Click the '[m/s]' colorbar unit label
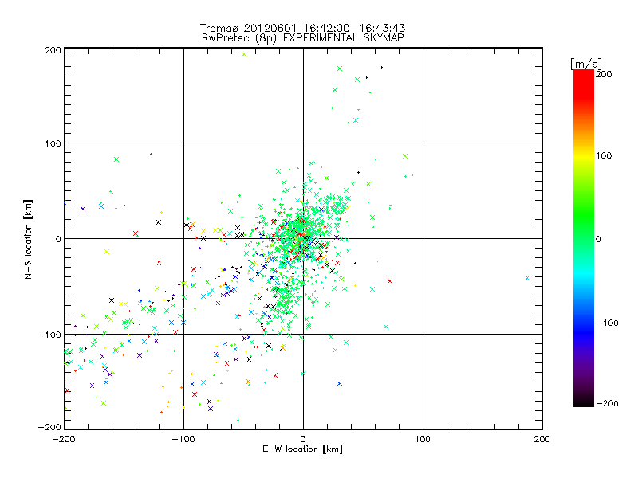Image resolution: width=638 pixels, height=478 pixels. tap(586, 65)
